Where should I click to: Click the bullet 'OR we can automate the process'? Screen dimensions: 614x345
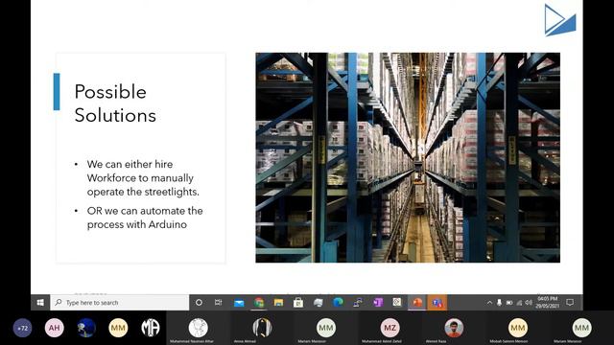click(145, 218)
